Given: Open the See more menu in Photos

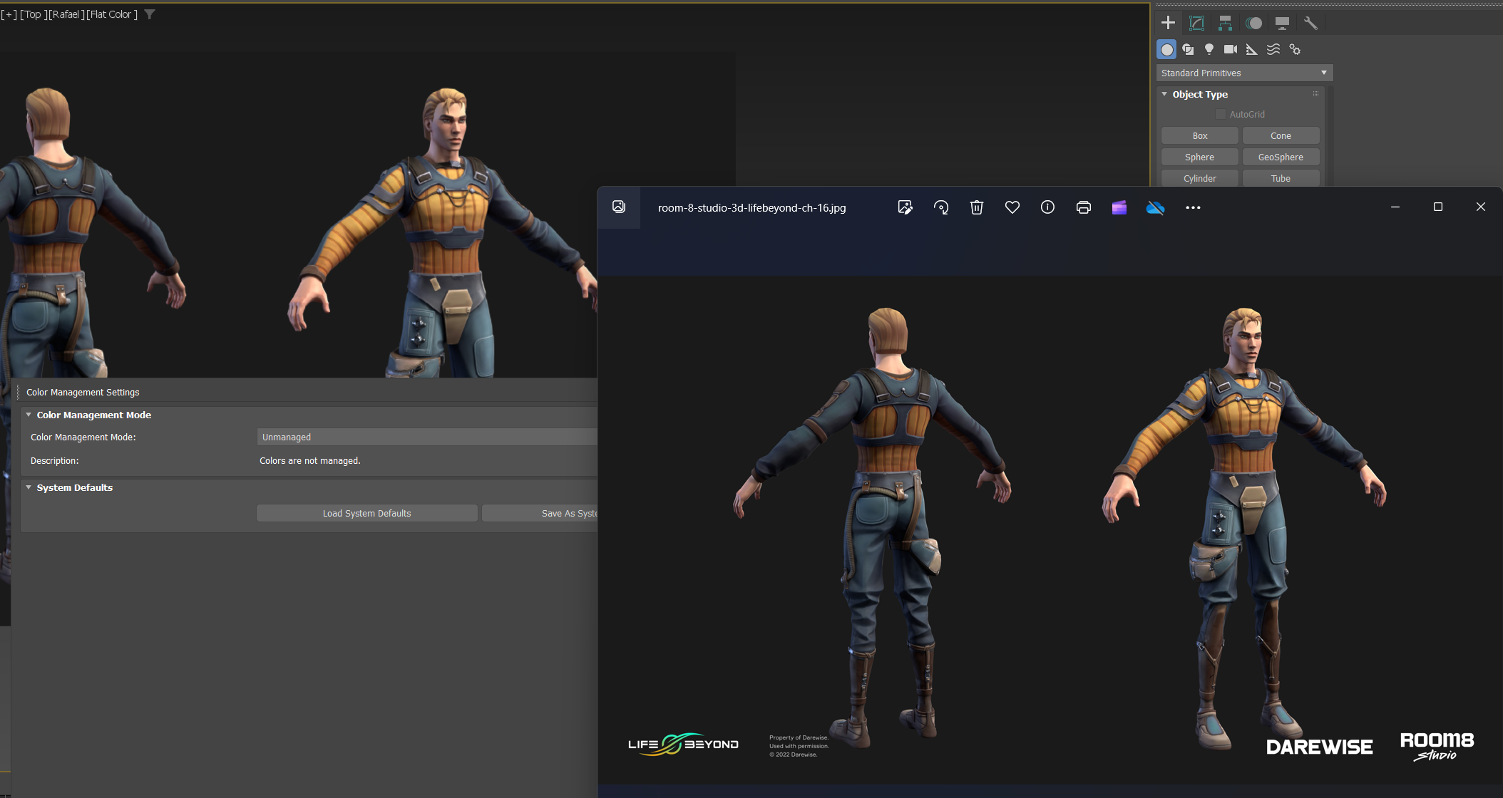Looking at the screenshot, I should [1193, 207].
